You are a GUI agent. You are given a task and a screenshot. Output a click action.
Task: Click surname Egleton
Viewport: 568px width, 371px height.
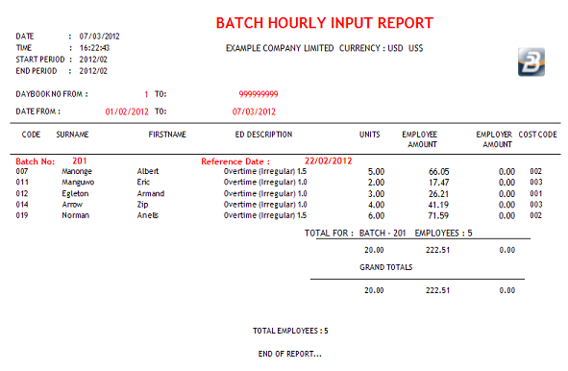pyautogui.click(x=75, y=194)
